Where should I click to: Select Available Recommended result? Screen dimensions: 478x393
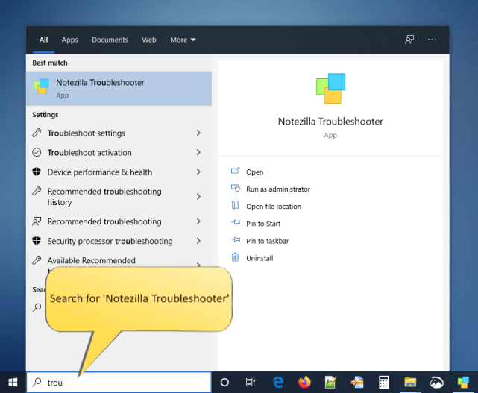tap(92, 261)
